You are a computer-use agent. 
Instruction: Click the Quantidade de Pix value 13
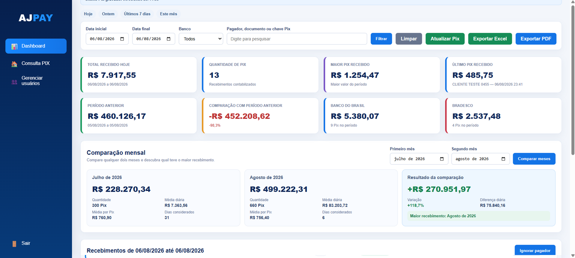click(214, 75)
